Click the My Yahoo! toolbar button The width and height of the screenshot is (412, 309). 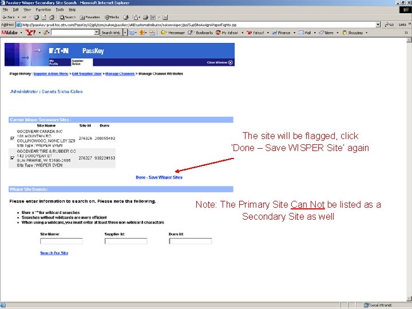pyautogui.click(x=227, y=33)
